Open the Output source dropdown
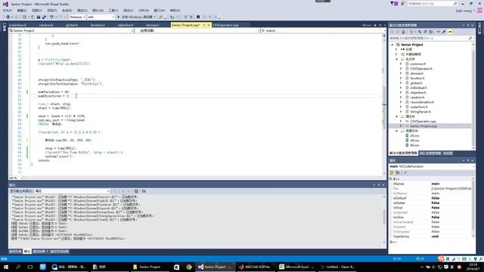 click(73, 191)
